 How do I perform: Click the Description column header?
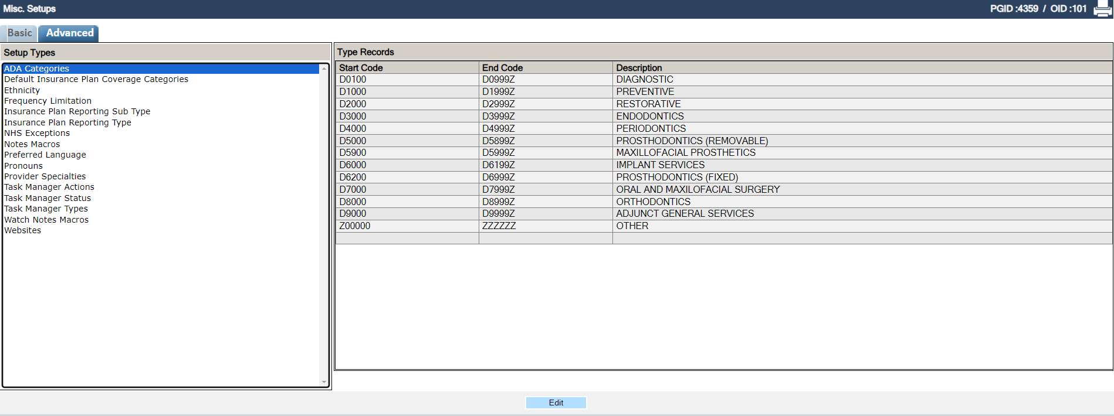pyautogui.click(x=639, y=68)
